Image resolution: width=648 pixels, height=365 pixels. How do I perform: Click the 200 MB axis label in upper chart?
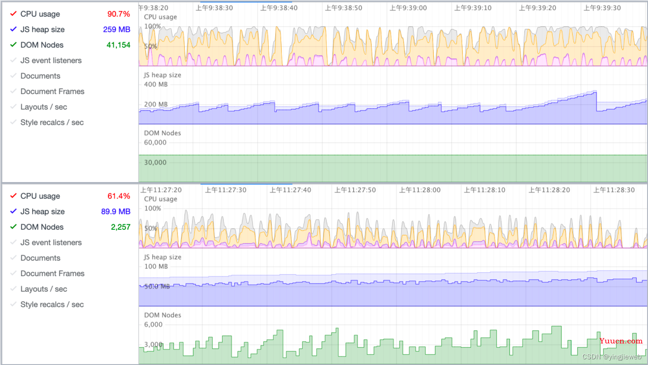[x=156, y=105]
